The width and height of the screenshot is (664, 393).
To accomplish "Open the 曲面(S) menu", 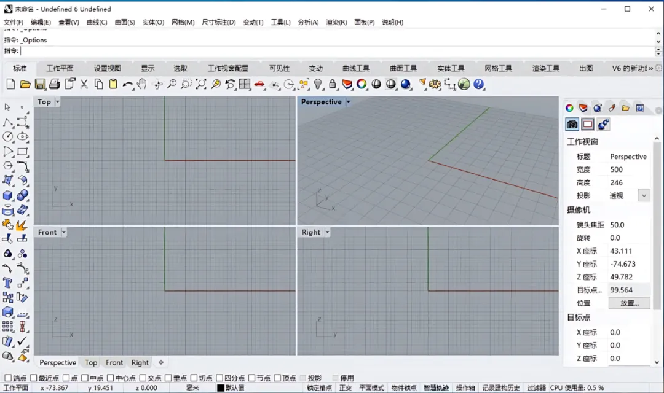I will pos(125,22).
